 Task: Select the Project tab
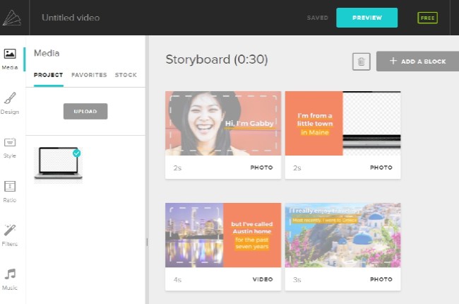click(48, 75)
